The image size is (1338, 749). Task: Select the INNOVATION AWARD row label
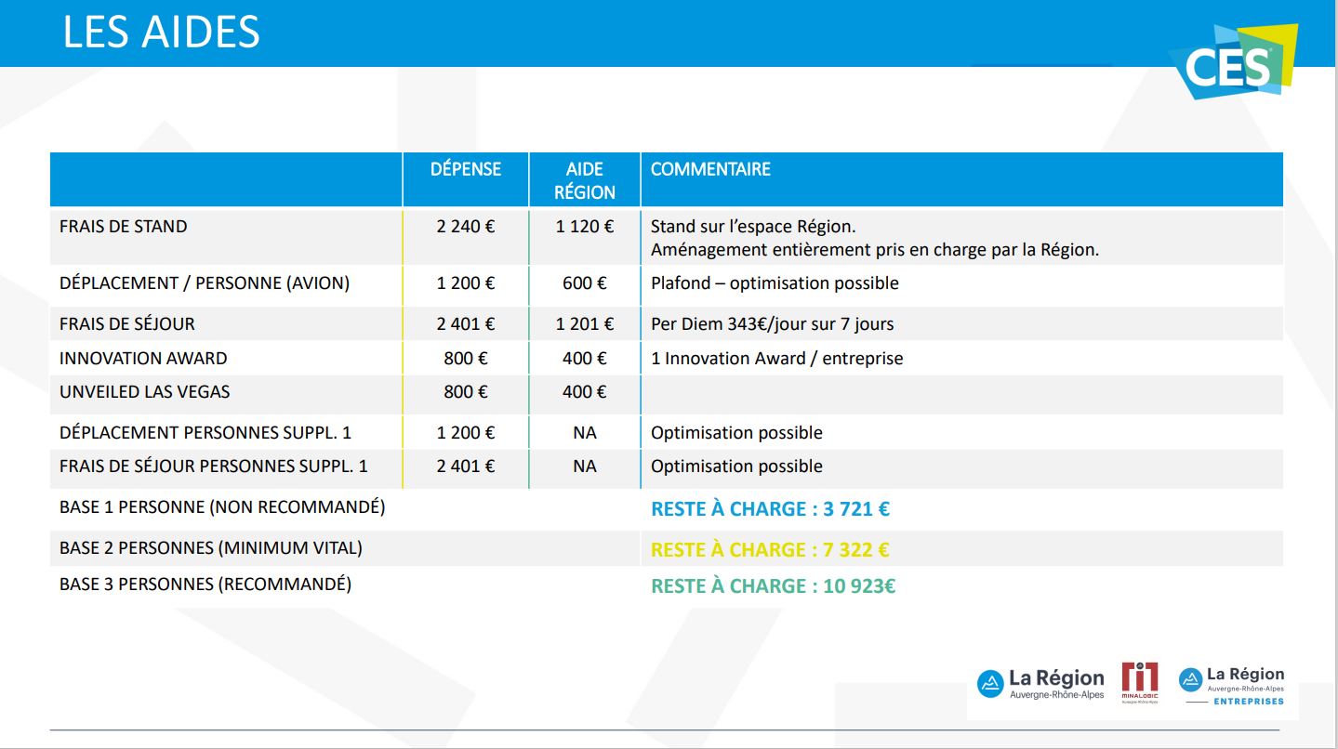click(x=143, y=359)
